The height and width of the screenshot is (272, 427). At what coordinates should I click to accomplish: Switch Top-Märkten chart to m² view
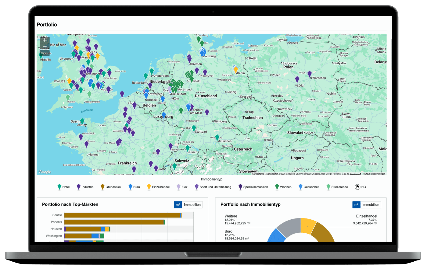[x=178, y=205]
